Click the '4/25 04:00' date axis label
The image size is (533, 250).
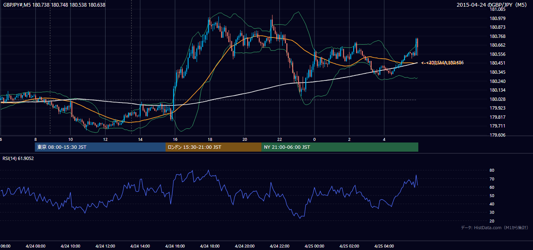pyautogui.click(x=384, y=246)
